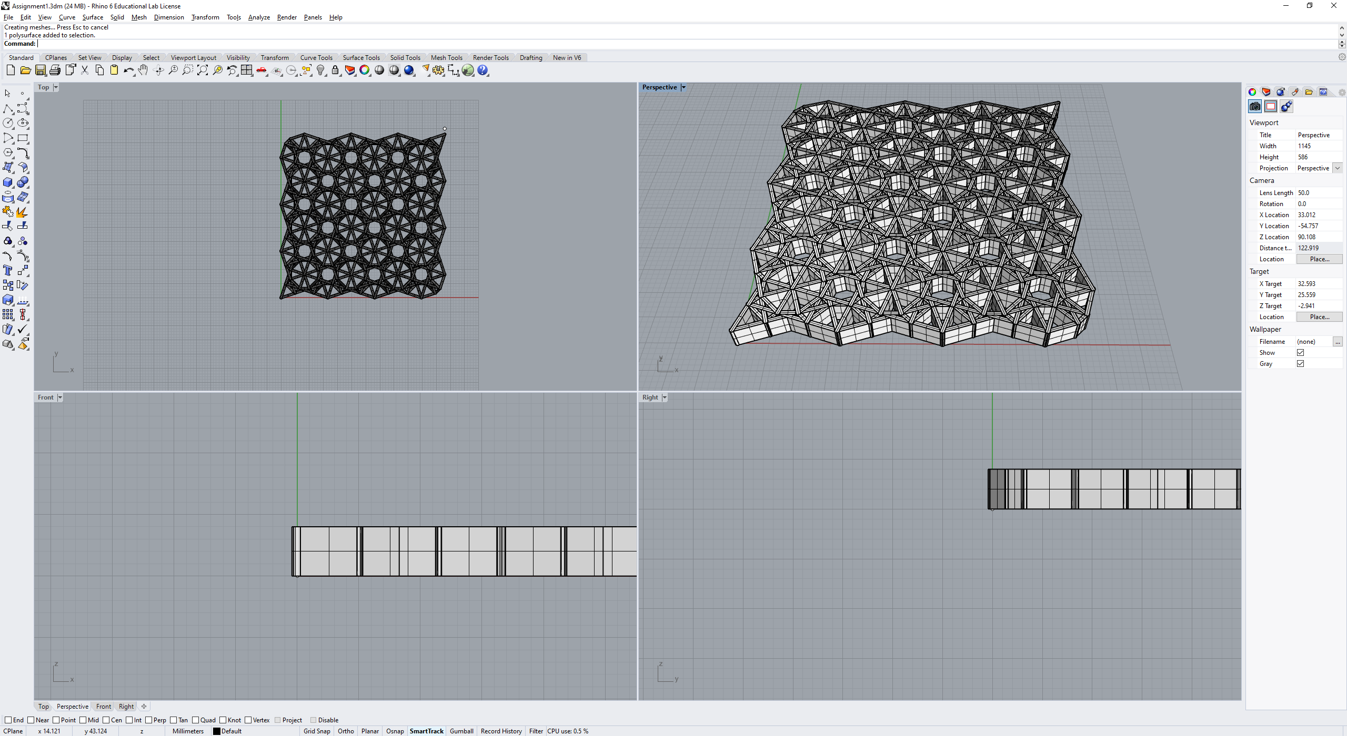Toggle Record History in the status bar

(x=501, y=731)
